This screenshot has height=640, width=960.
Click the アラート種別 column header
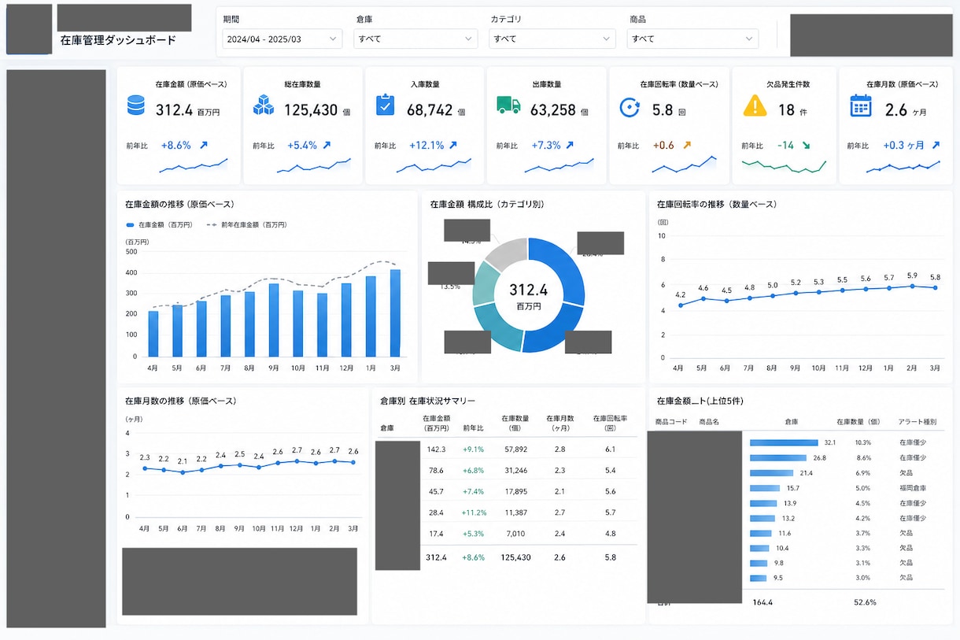(916, 422)
